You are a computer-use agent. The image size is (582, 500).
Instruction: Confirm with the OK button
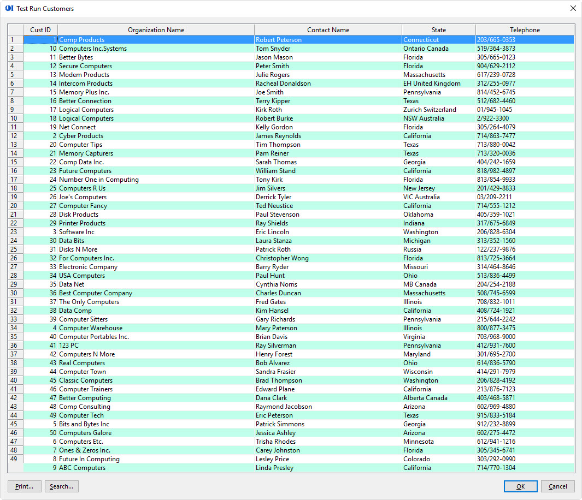pos(520,486)
